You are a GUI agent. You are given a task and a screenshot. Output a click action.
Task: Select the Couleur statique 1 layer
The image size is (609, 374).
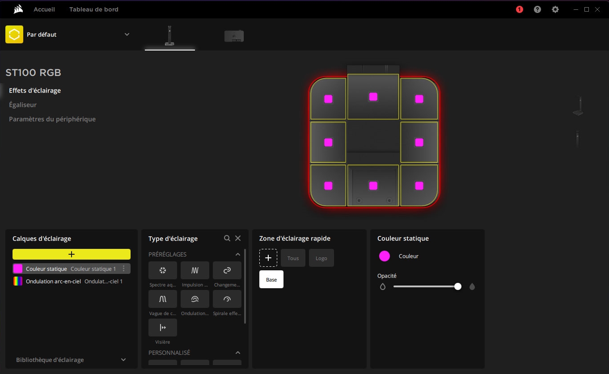72,269
